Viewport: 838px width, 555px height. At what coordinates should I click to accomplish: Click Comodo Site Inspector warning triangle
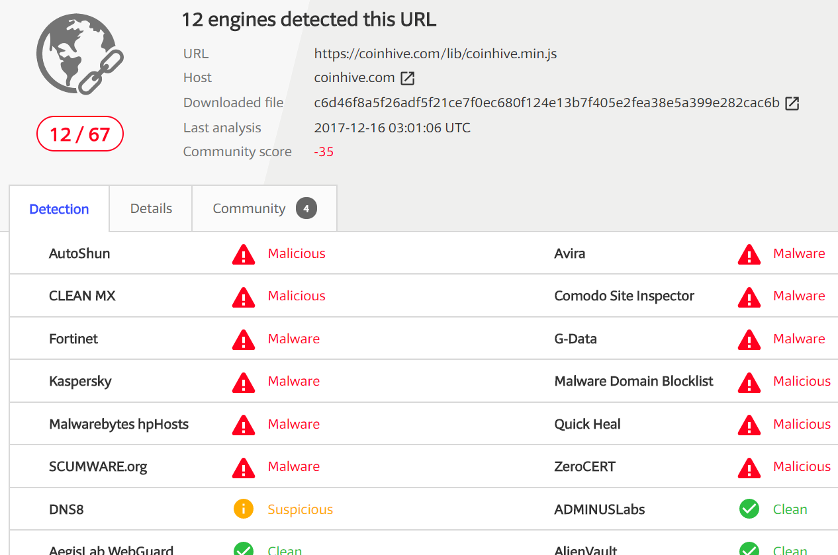tap(749, 296)
